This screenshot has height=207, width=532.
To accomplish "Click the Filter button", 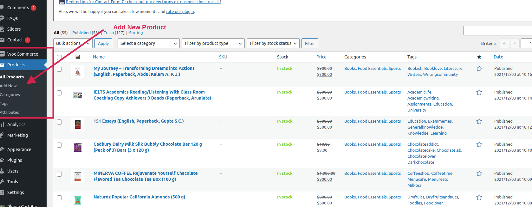I will click(310, 43).
